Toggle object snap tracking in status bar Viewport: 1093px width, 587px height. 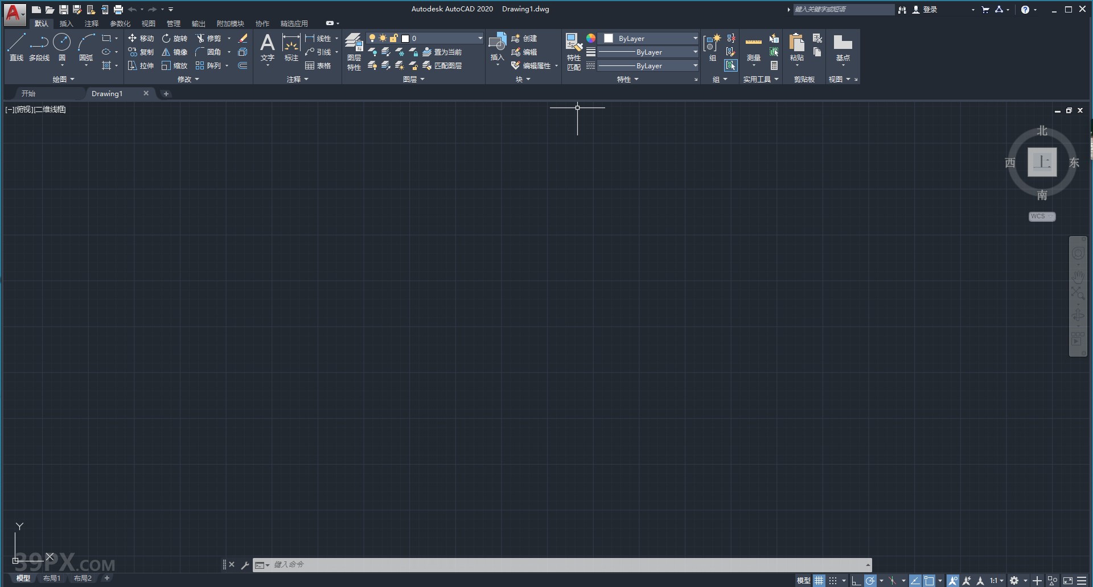point(915,581)
